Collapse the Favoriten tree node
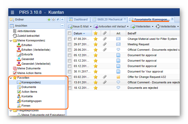Screen dimensions: 188x124 point(11,78)
